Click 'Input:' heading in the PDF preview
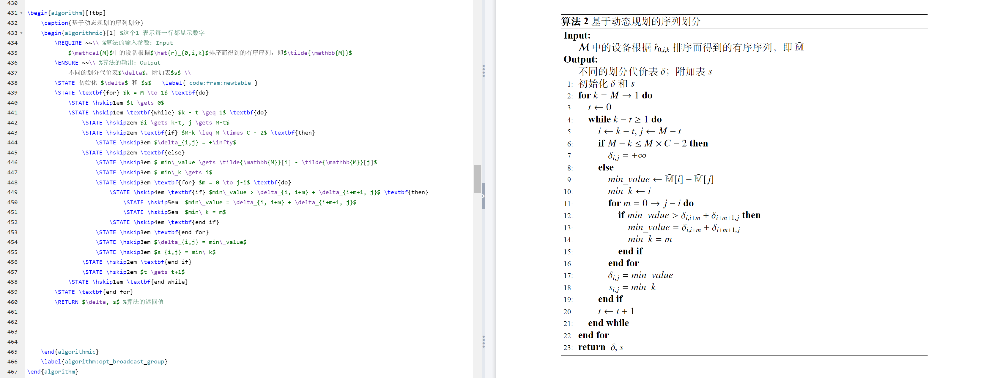981x378 pixels. point(577,35)
